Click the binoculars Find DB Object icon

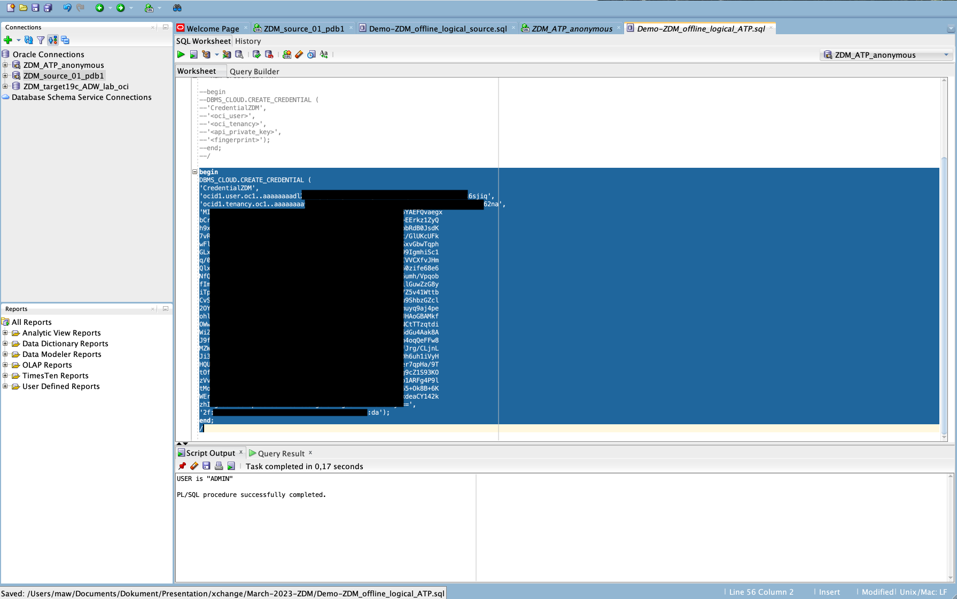pyautogui.click(x=177, y=8)
